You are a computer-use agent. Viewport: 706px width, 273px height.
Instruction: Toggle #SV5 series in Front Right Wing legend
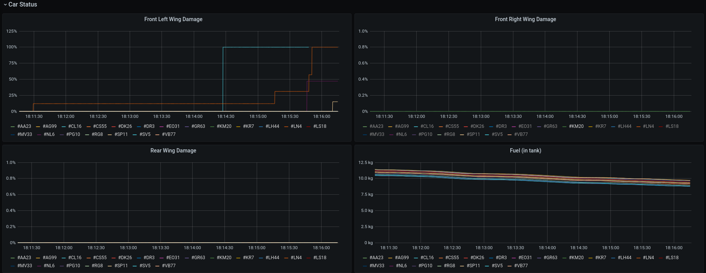tap(497, 134)
